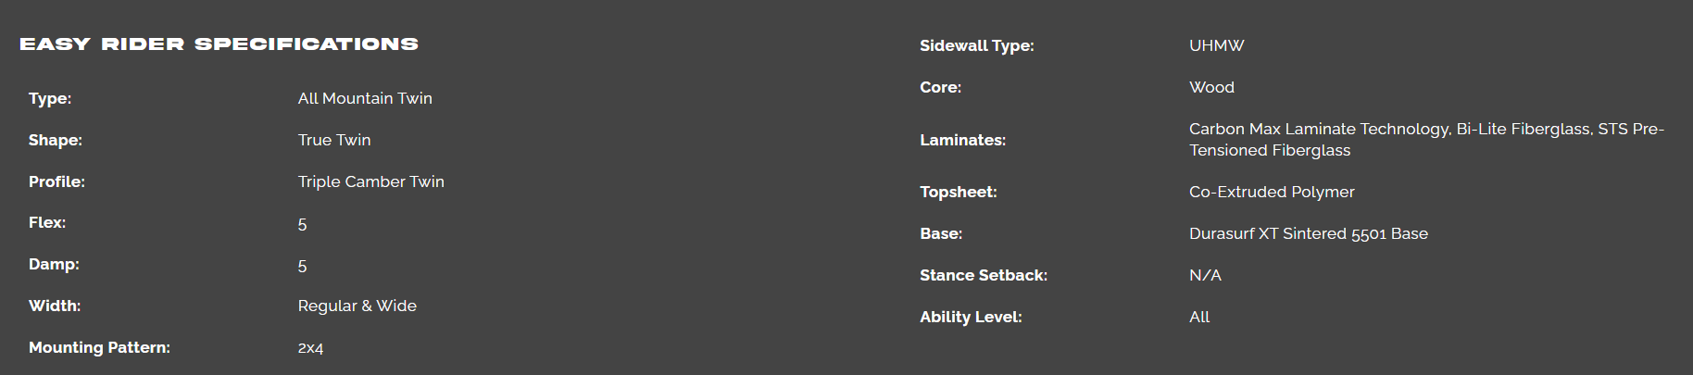Click the Laminates label
The image size is (1693, 375).
962,140
